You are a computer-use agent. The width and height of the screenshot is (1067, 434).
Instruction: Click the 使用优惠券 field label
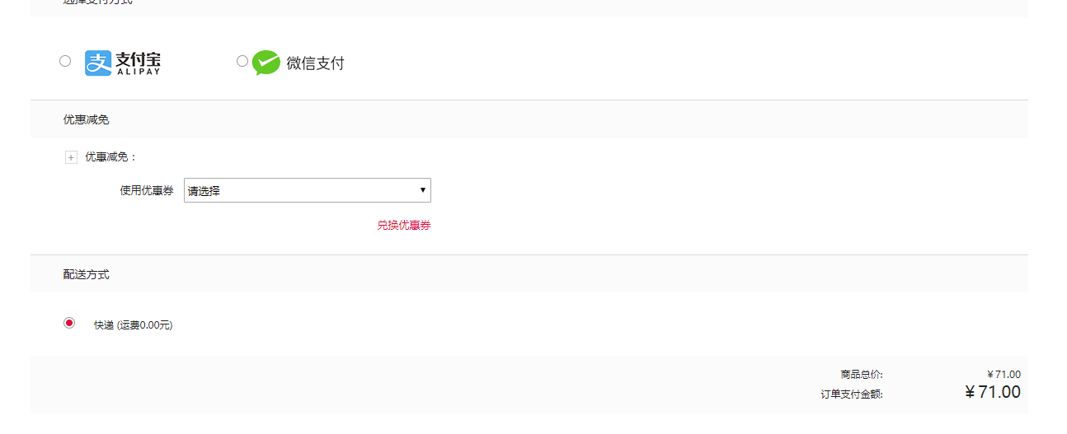(147, 190)
